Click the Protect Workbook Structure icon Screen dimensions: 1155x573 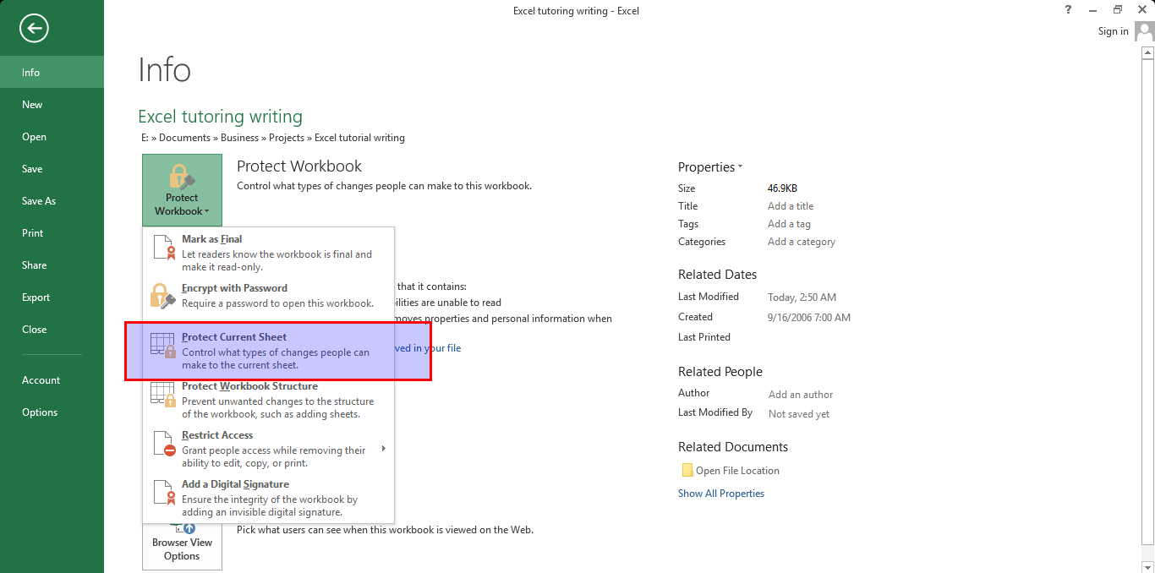click(162, 394)
